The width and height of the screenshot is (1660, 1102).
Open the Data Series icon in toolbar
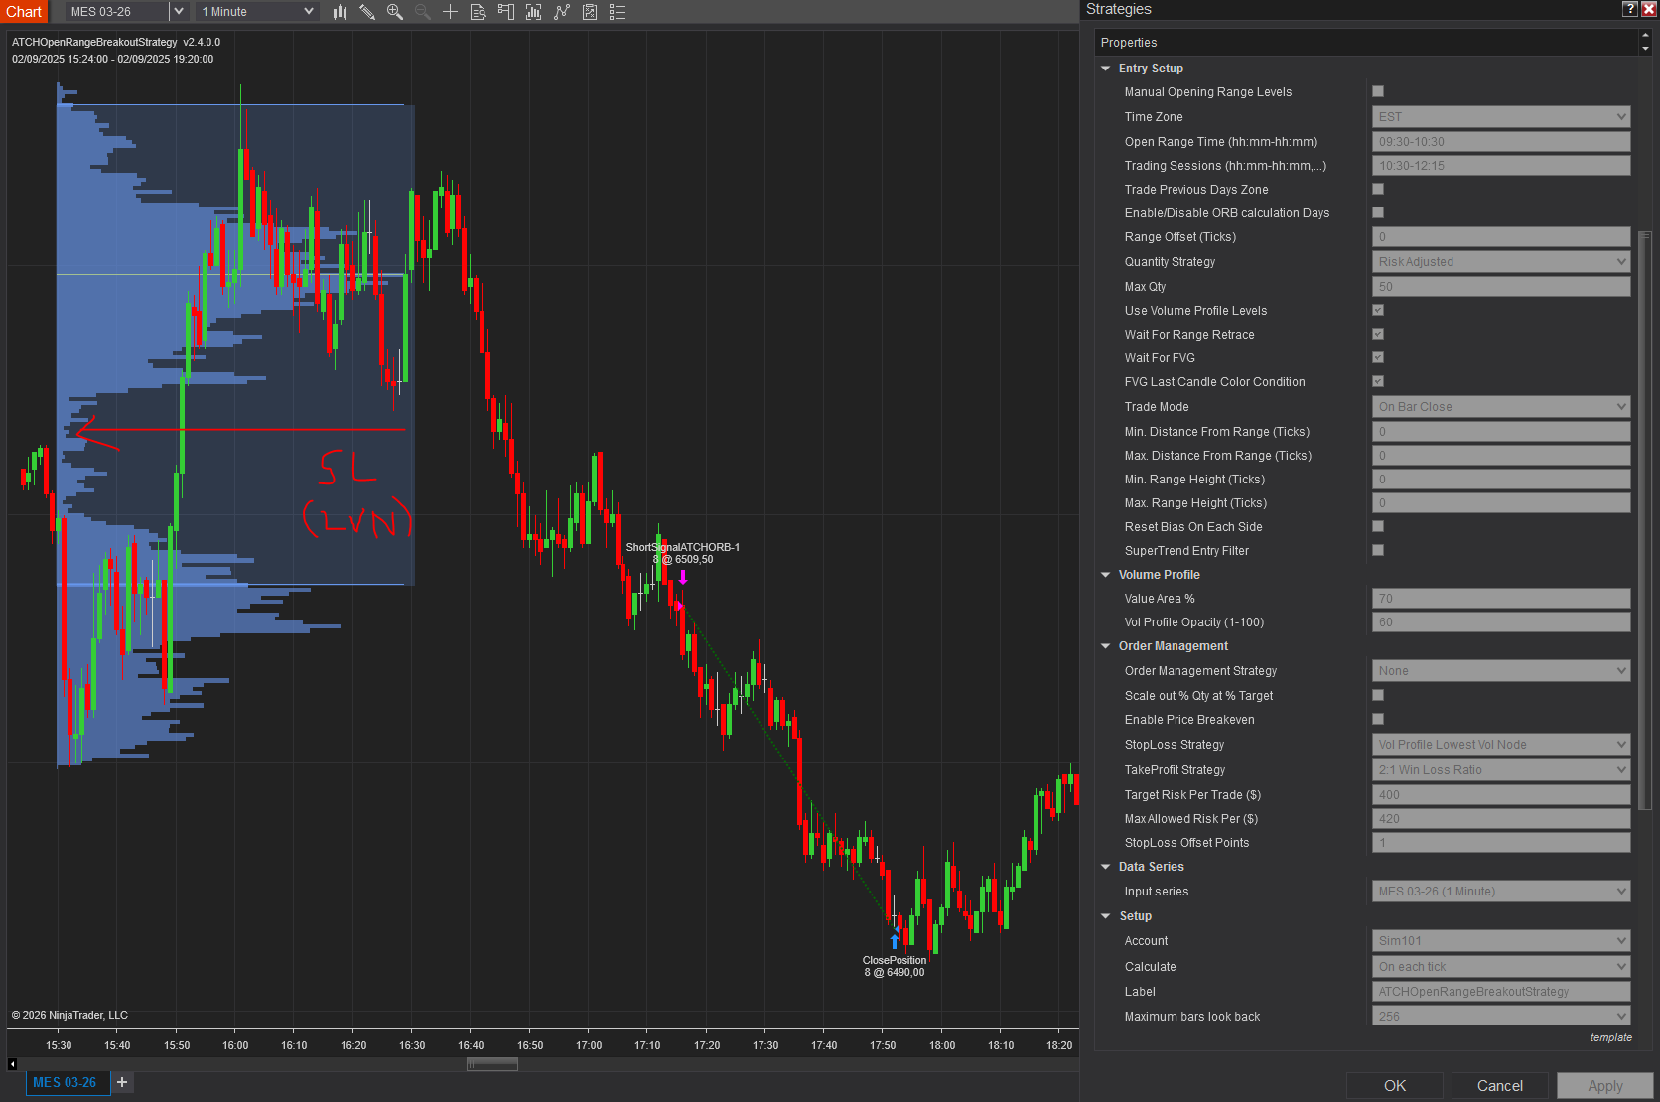click(x=478, y=12)
